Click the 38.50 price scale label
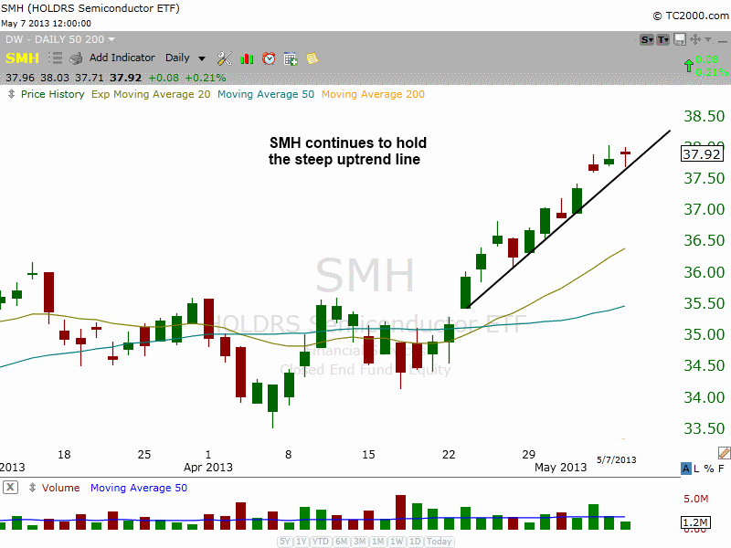The image size is (731, 548). [704, 116]
